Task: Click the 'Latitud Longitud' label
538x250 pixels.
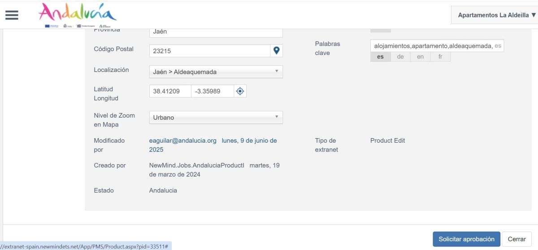Action: (106, 94)
